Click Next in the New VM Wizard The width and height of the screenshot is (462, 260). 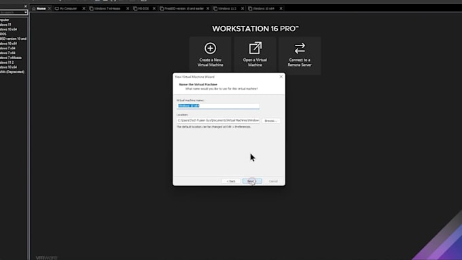point(252,181)
